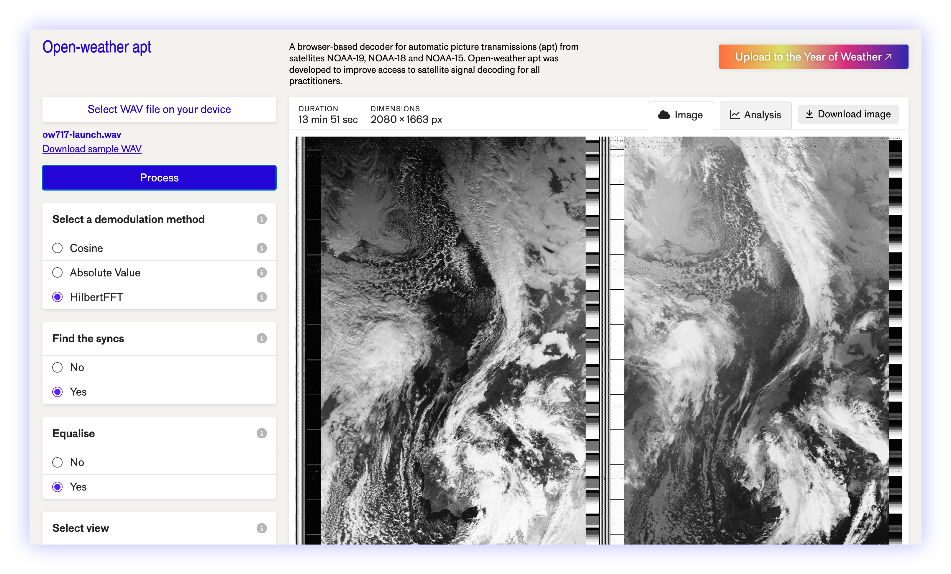Click Select a demodulation method heading
951x574 pixels.
coord(128,219)
